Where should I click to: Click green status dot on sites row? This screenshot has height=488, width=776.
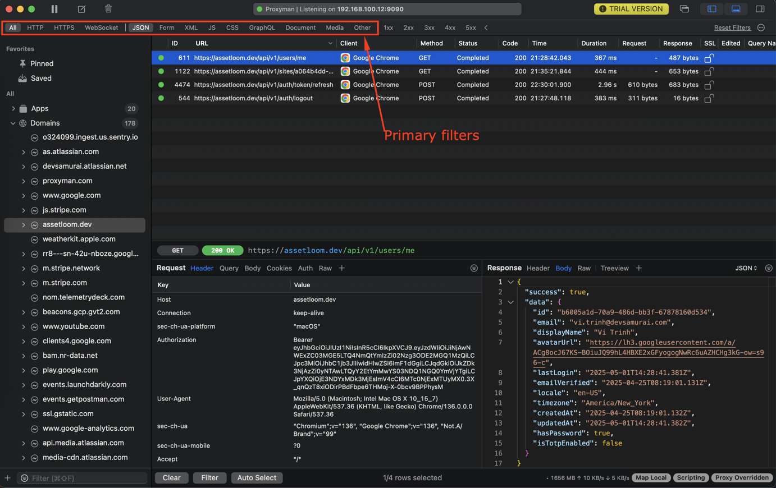coord(161,71)
